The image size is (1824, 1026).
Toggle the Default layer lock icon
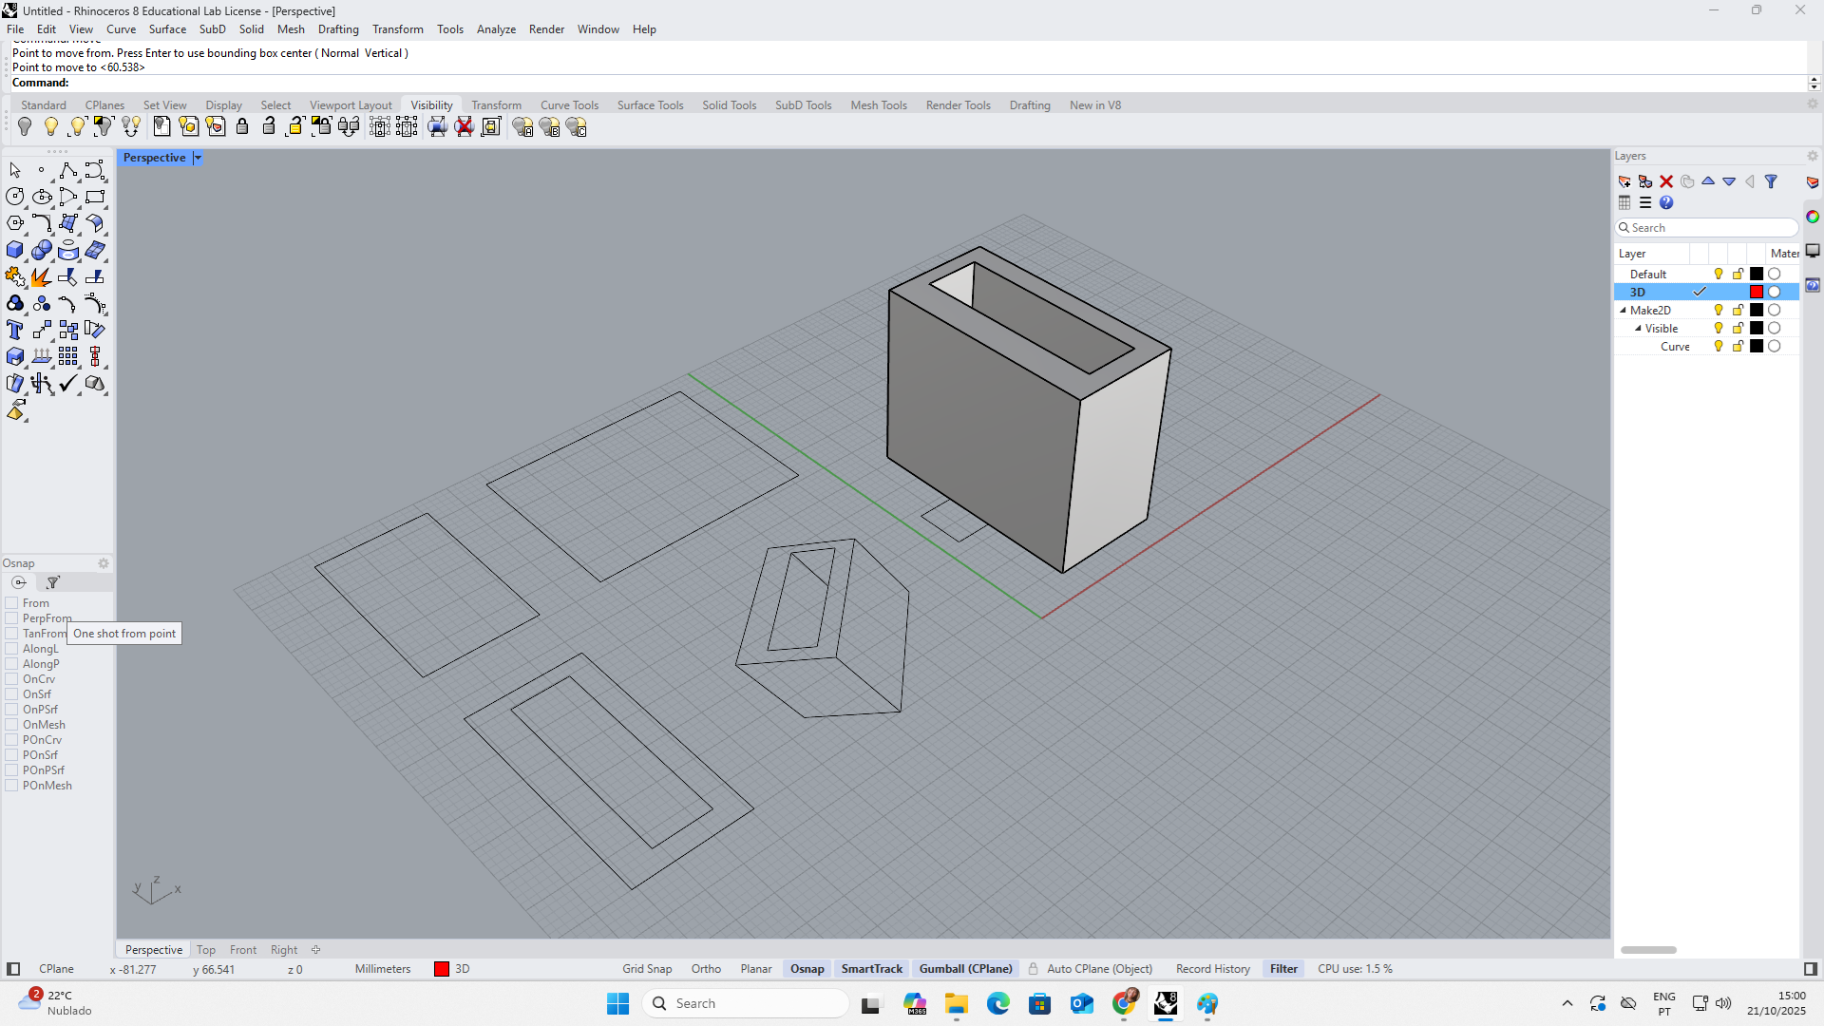click(1738, 275)
